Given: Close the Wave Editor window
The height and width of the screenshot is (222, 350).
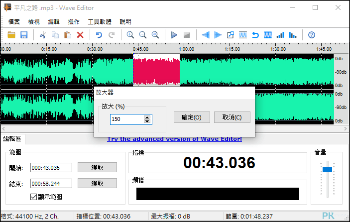Looking at the screenshot, I should 338,7.
